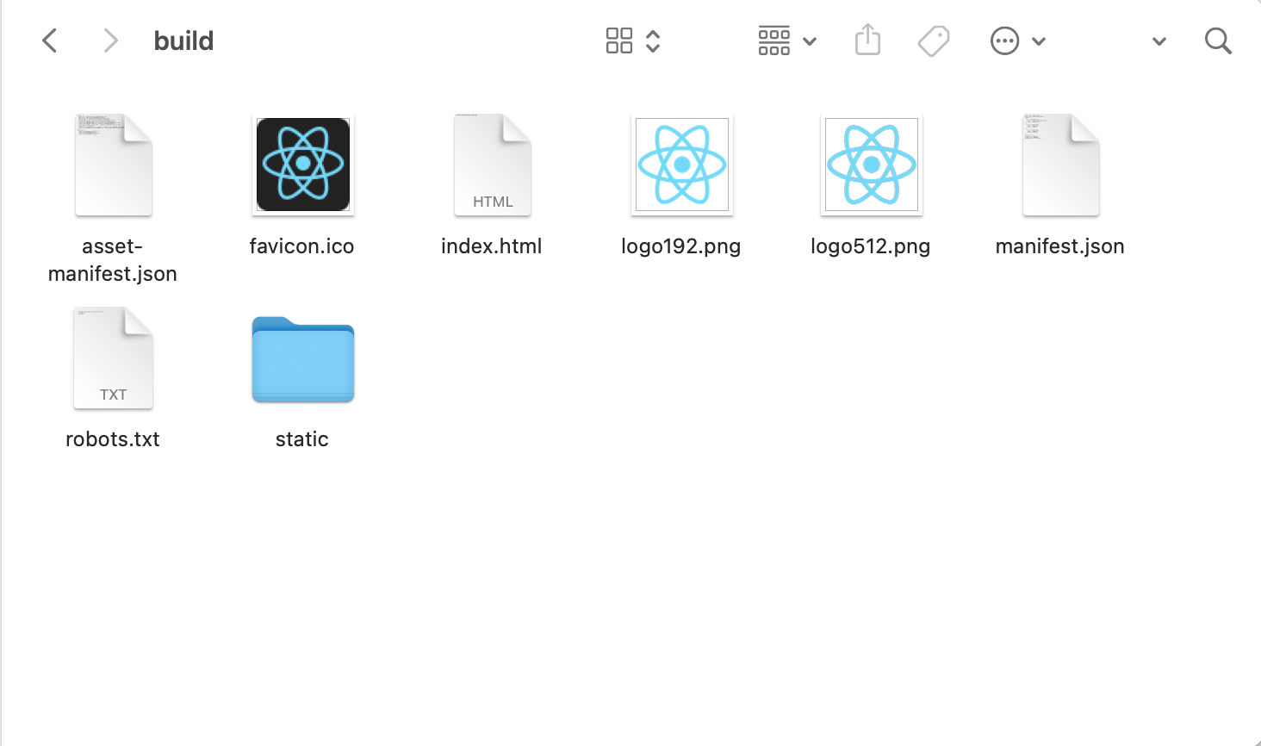Click the favicon.ico filename label
The width and height of the screenshot is (1261, 746).
click(302, 246)
